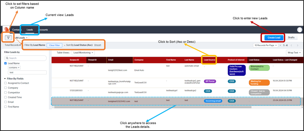Check the Assigned to Contact filter
The width and height of the screenshot is (304, 131).
tap(5, 83)
